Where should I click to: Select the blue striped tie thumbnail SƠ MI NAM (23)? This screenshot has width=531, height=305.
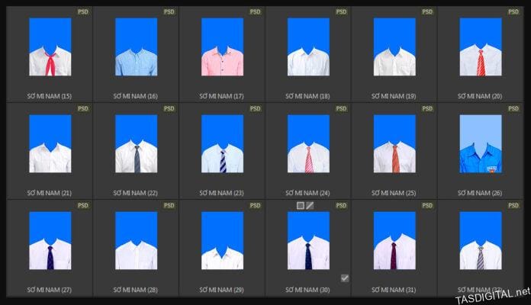pos(222,144)
